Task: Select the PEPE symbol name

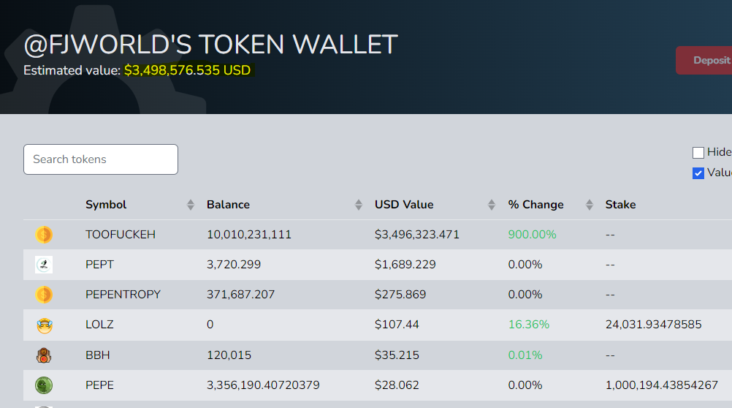Action: pos(99,385)
